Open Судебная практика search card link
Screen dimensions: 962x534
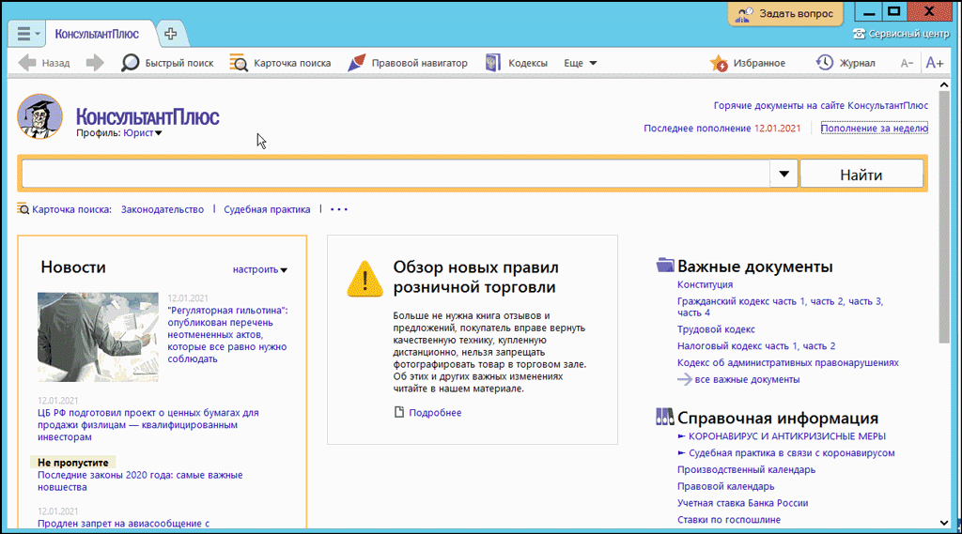(267, 209)
